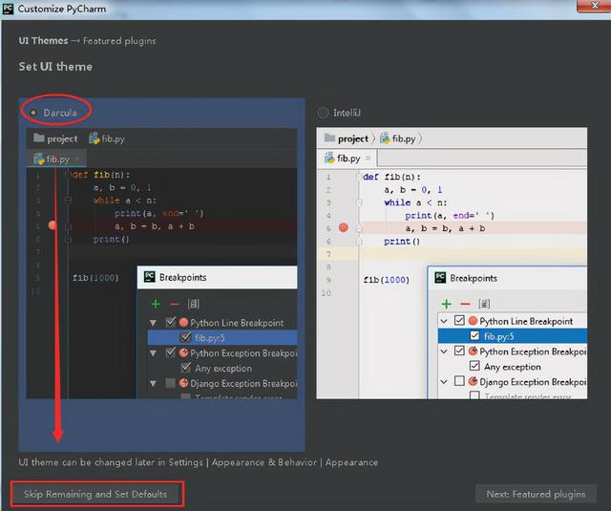
Task: Click Python Line Breakpoint red icon, IntelliJ preview
Action: tap(474, 321)
